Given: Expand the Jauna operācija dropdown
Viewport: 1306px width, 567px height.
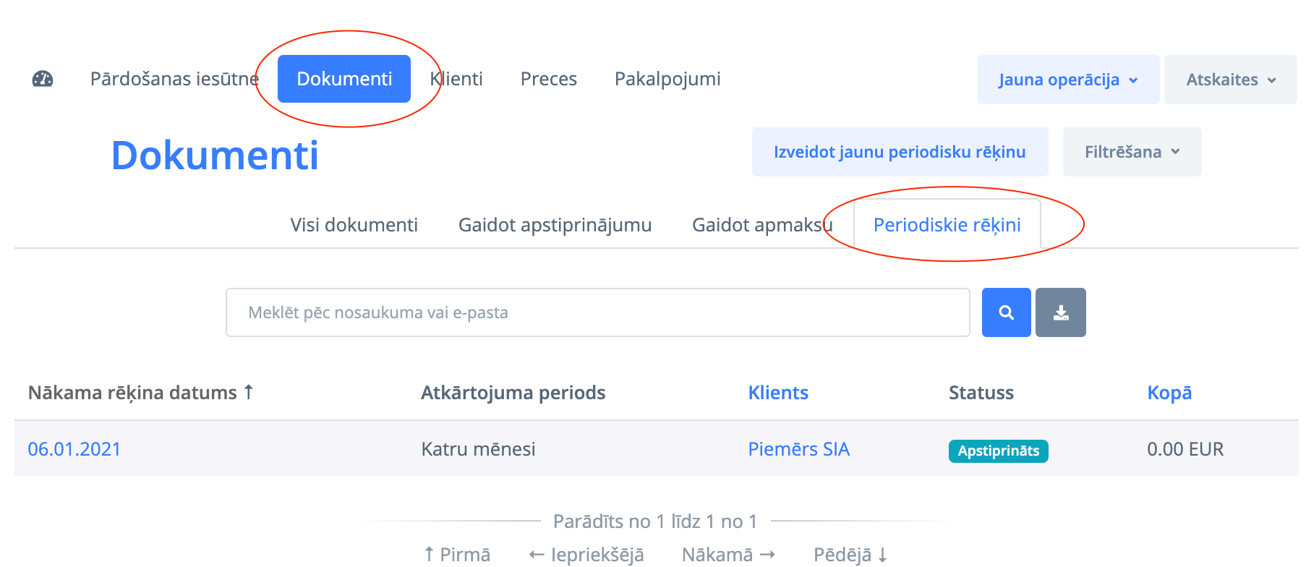Looking at the screenshot, I should coord(1067,80).
